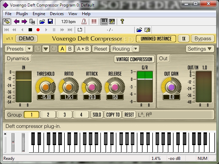
Task: Click the Attack knob
Action: coord(92,87)
